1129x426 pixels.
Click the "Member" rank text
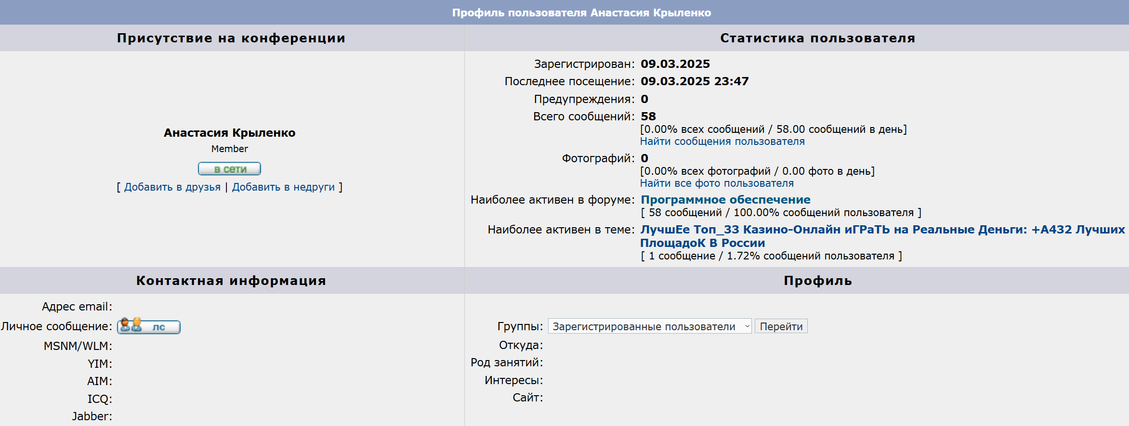click(229, 149)
